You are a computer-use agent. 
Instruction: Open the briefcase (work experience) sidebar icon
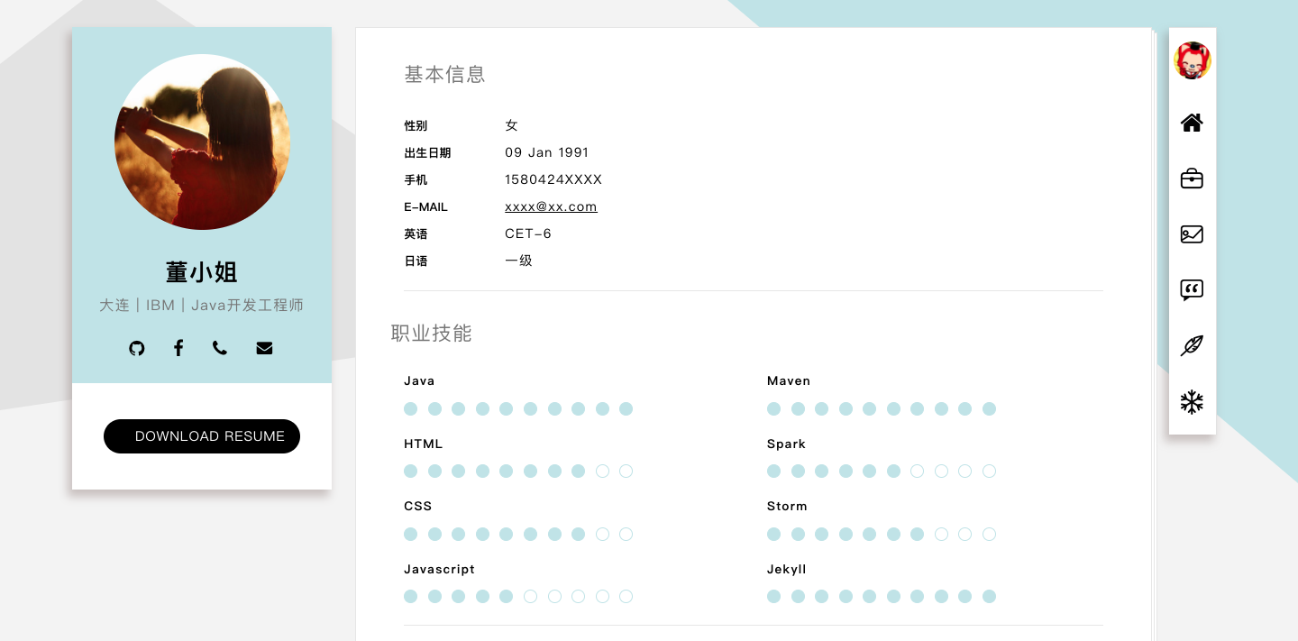pyautogui.click(x=1192, y=179)
